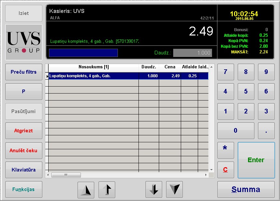Click the clock showing 10:02:54
Screen dimensions: 280x201
tap(244, 14)
